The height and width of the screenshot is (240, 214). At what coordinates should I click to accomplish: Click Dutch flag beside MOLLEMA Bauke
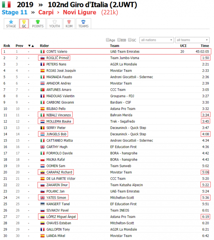(43, 122)
